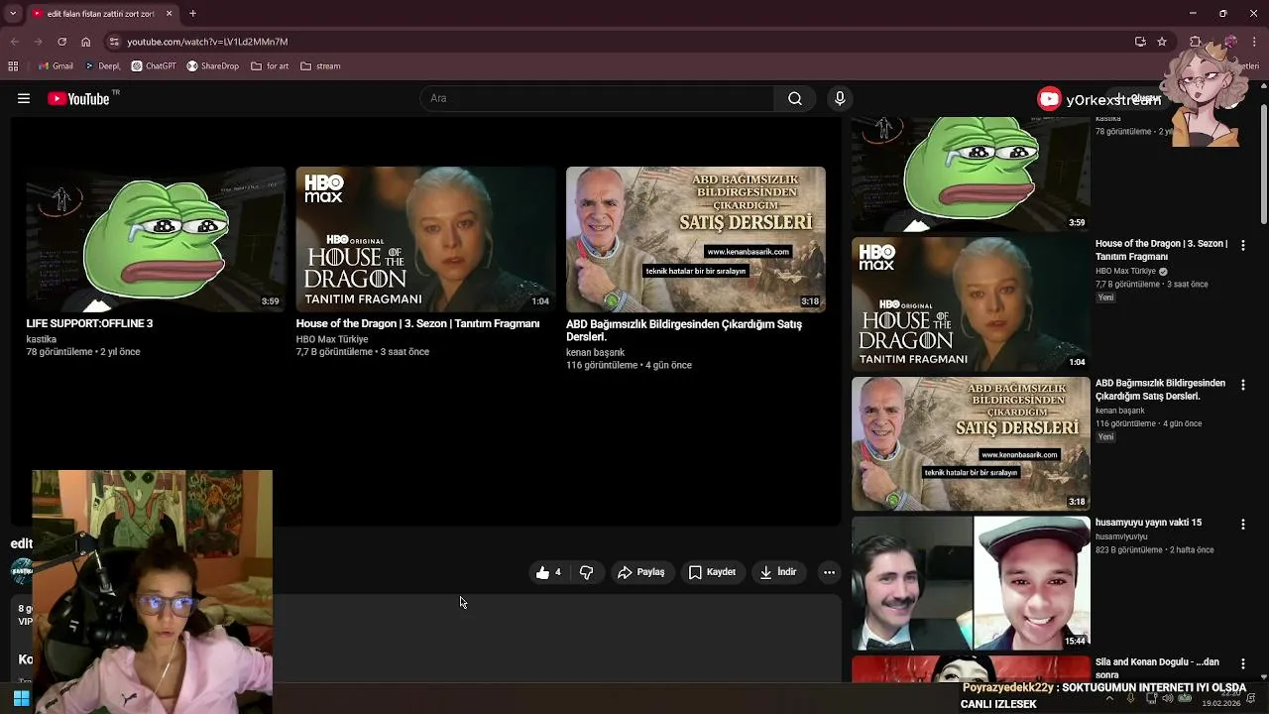Click the youtube.com address bar URL

pyautogui.click(x=207, y=42)
